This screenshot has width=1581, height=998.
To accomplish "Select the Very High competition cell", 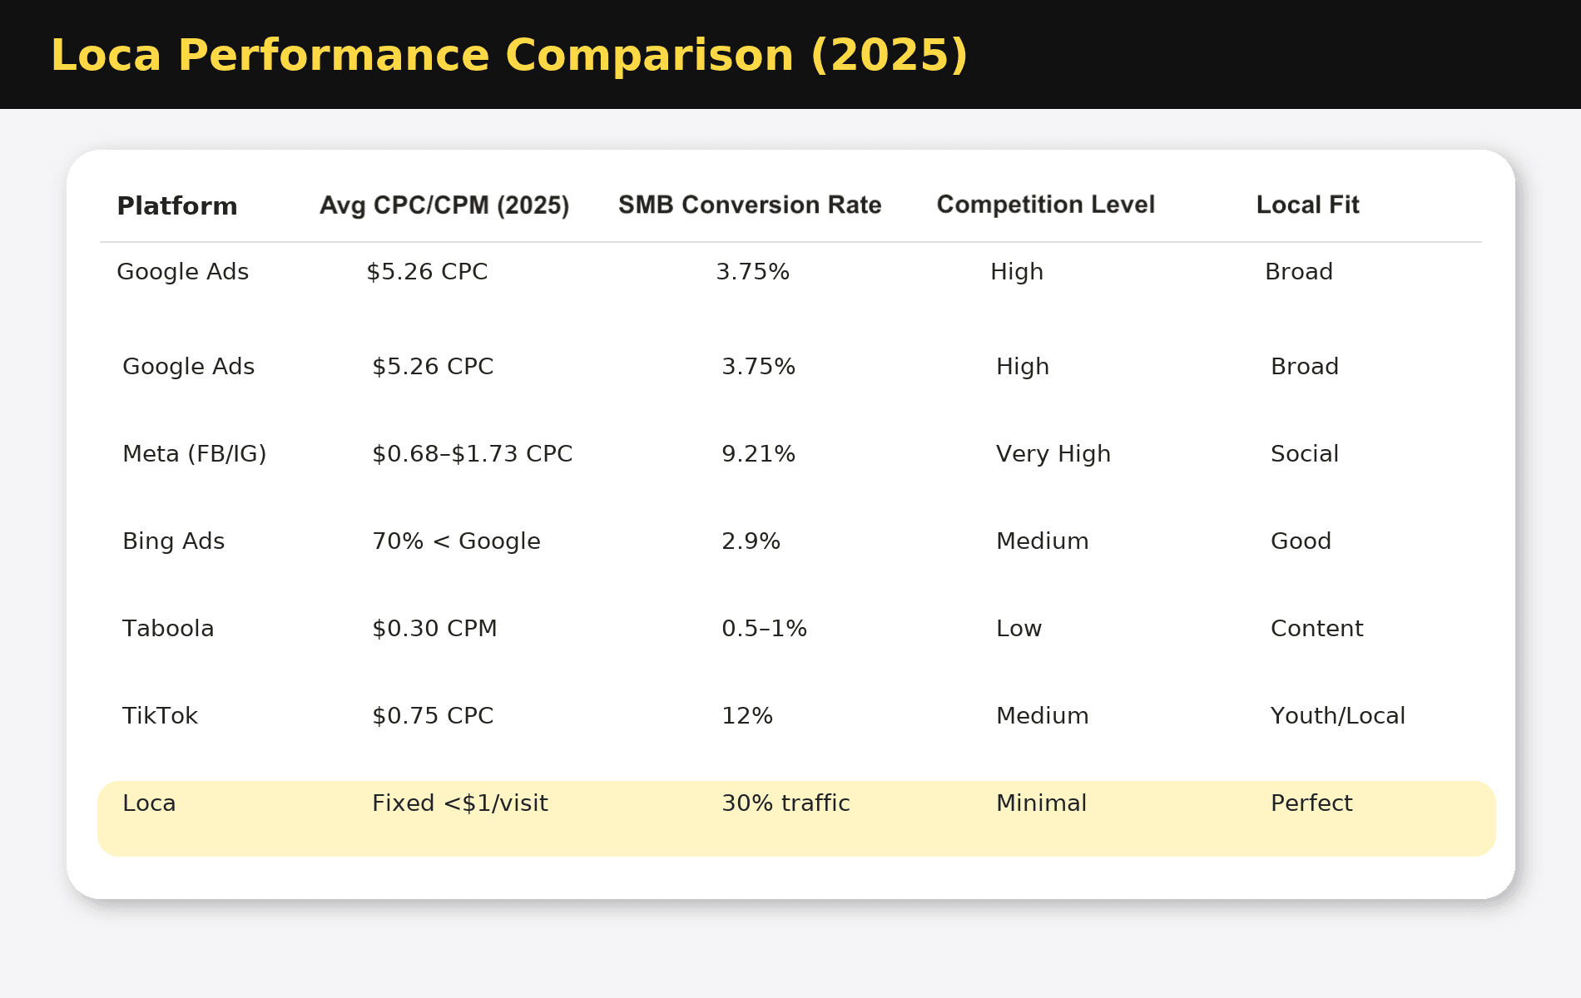I will (x=1053, y=454).
